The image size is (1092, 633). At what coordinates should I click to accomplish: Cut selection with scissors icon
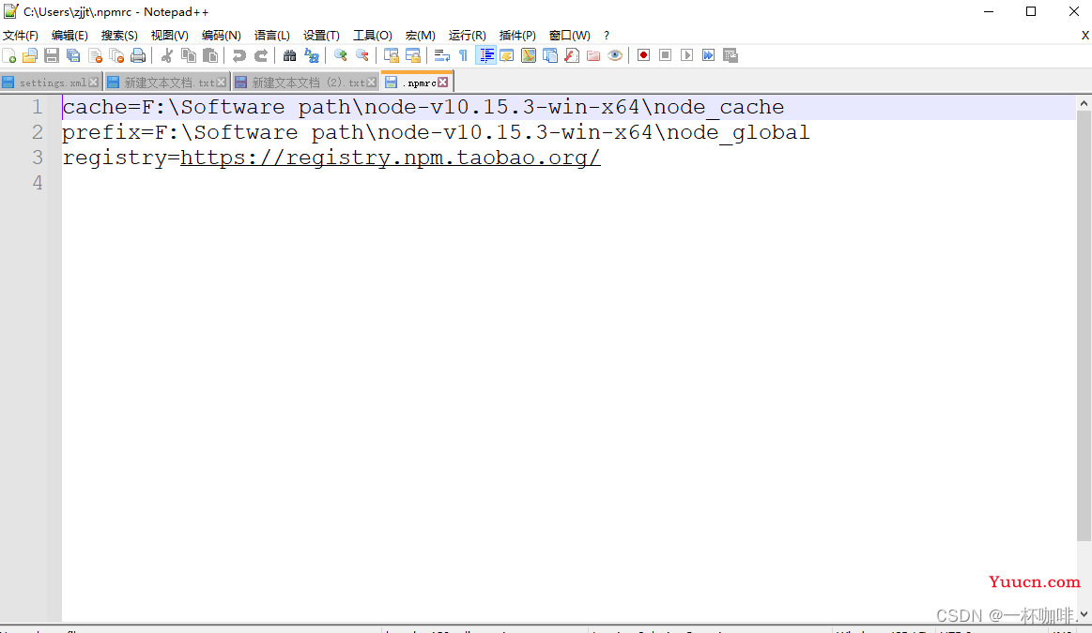[x=166, y=55]
